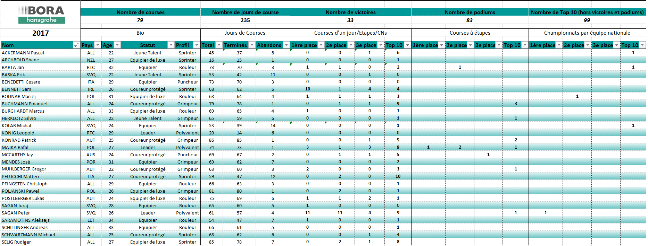Select the Jours de Courses group header

[x=245, y=33]
